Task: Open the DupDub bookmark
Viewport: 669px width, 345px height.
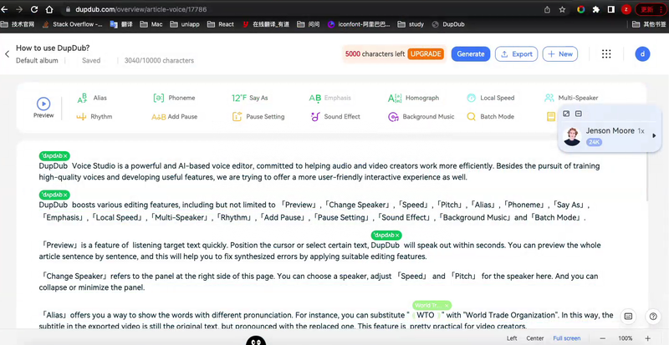Action: click(448, 24)
